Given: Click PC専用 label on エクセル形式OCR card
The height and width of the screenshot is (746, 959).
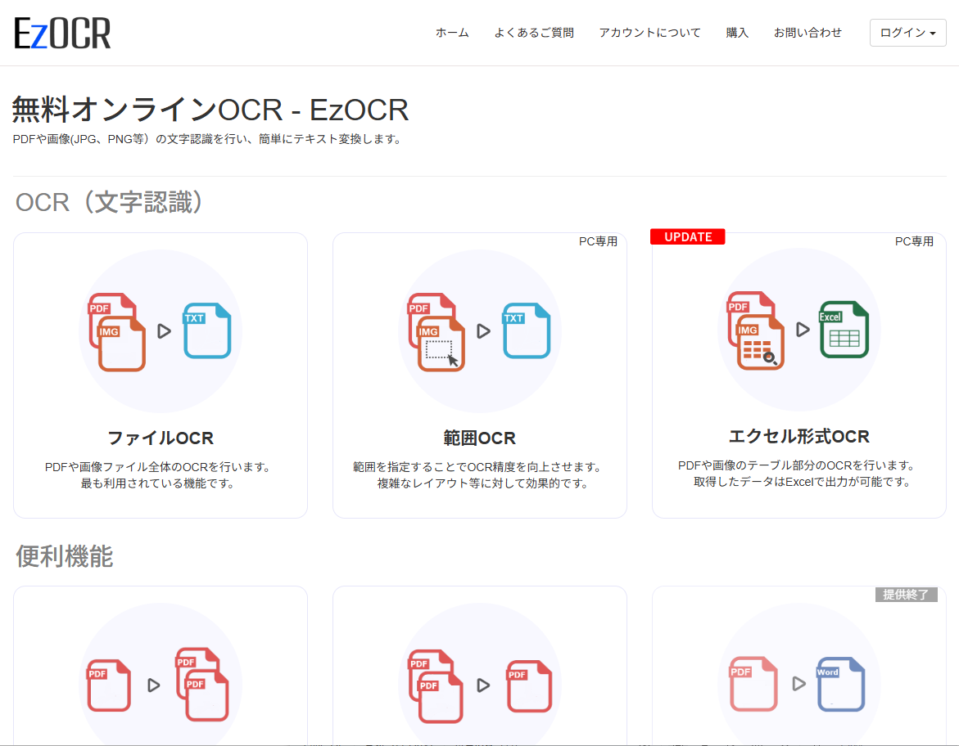Looking at the screenshot, I should 914,241.
